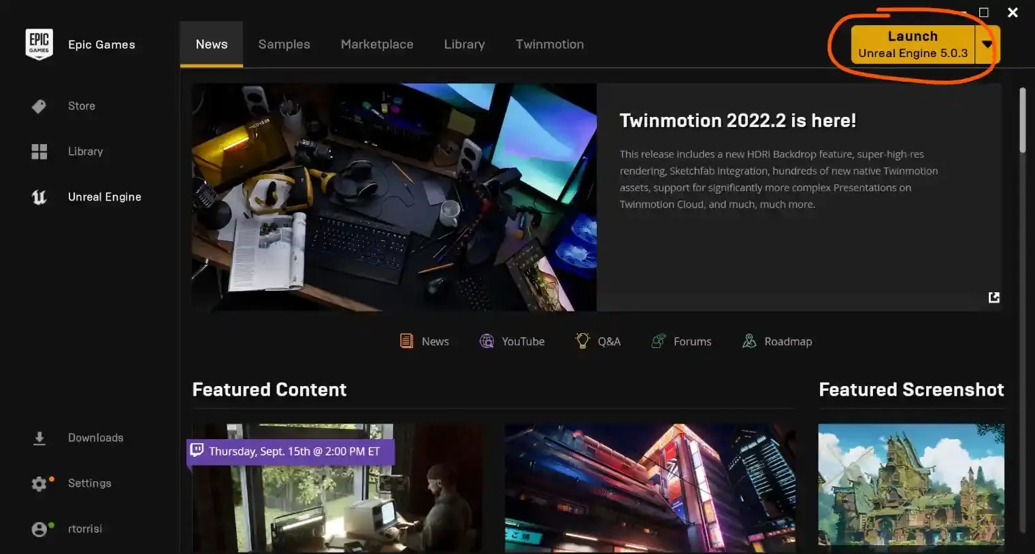Screen dimensions: 1035x554
Task: Click the Epic Games shield logo
Action: [x=39, y=45]
